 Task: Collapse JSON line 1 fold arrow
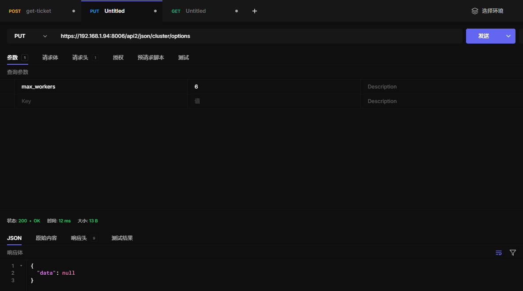pos(21,266)
